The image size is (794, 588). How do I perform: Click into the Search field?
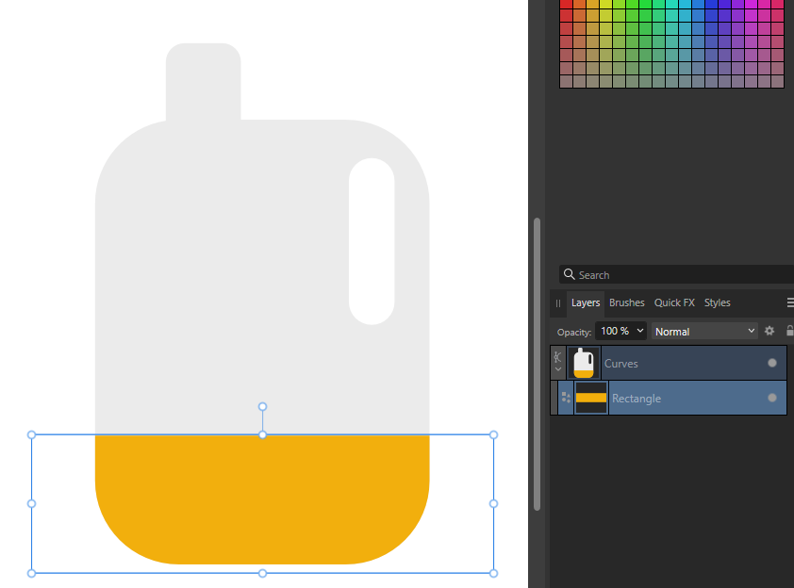click(676, 274)
